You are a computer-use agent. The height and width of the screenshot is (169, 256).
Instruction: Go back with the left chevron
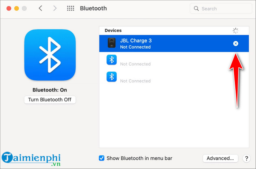41,8
